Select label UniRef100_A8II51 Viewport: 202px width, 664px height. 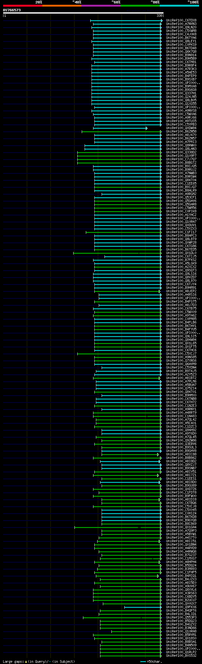pos(181,541)
